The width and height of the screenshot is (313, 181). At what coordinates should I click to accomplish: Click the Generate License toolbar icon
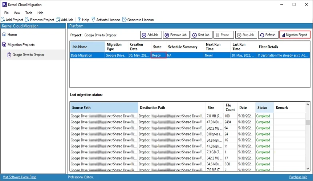[124, 19]
